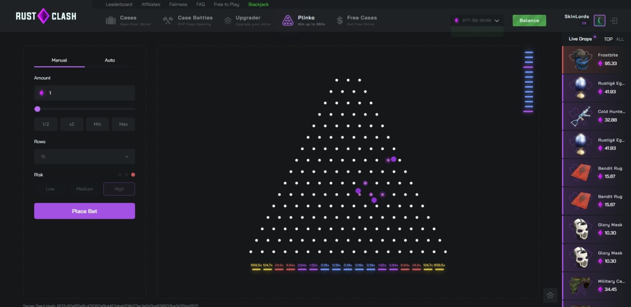This screenshot has width=631, height=307.
Task: Select Low risk level
Action: (x=50, y=189)
